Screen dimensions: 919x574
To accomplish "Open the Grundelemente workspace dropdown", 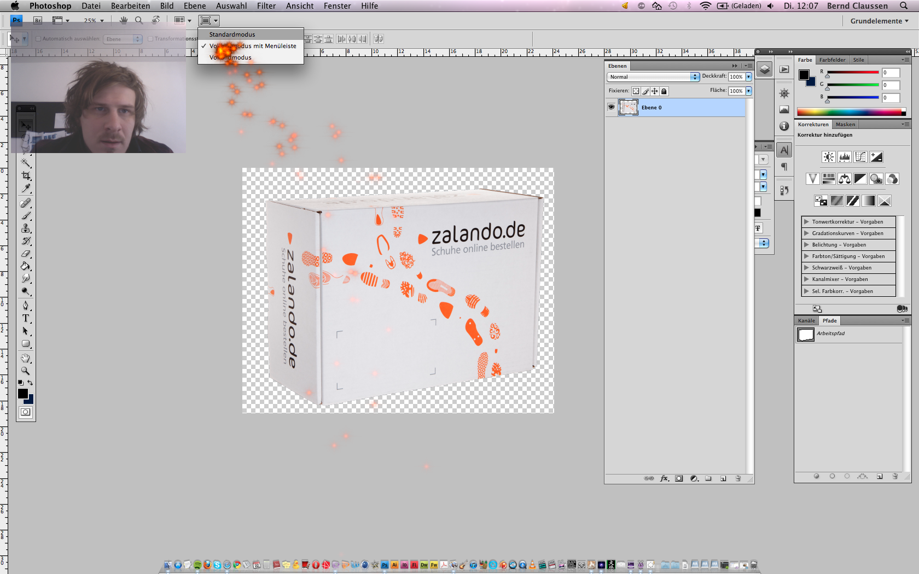I will click(x=879, y=21).
